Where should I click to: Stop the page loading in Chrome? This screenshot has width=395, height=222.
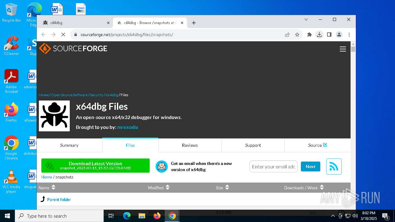[63, 35]
